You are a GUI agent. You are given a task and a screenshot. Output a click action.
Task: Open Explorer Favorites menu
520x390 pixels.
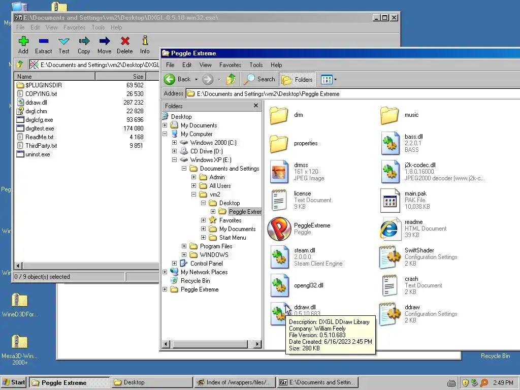[230, 65]
